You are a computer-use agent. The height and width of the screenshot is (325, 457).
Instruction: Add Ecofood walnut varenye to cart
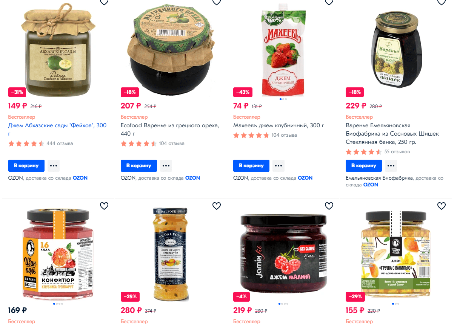coord(139,166)
